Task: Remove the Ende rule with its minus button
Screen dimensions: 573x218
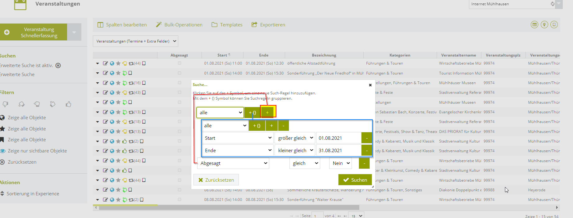Action: click(x=367, y=150)
